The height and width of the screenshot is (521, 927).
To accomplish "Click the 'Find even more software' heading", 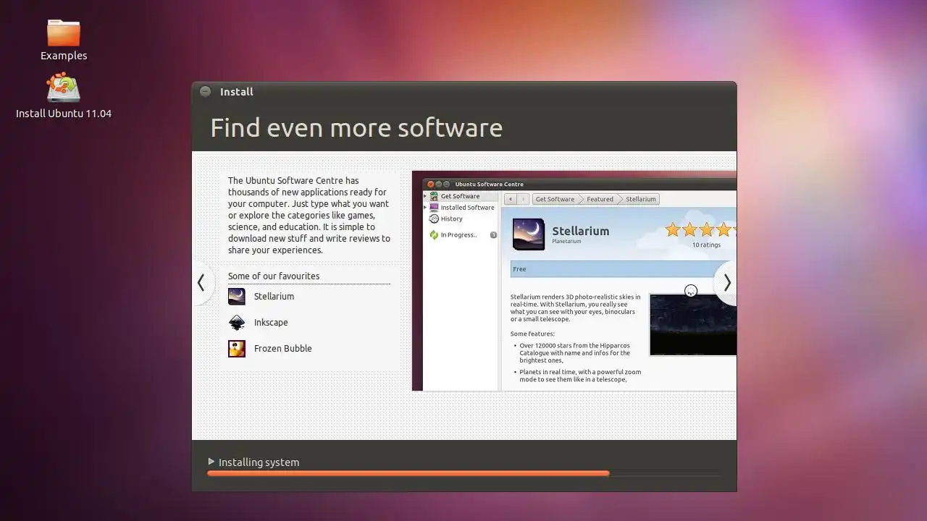I will coord(356,128).
